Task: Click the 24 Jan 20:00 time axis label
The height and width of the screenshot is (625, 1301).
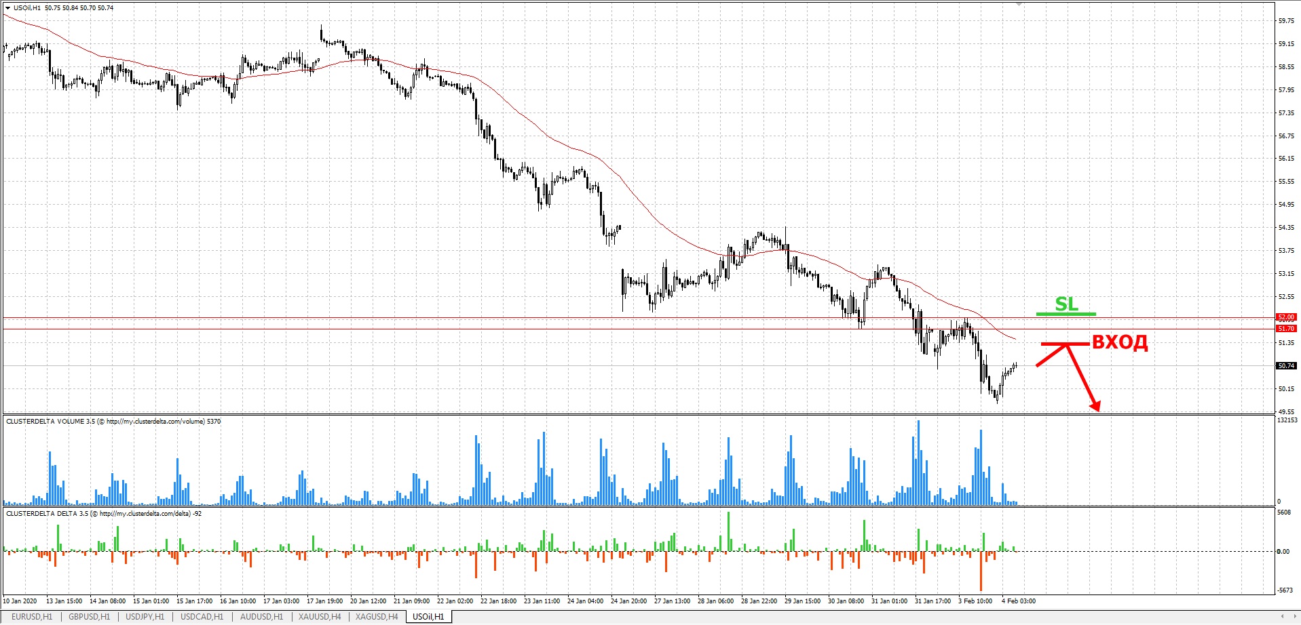Action: [628, 601]
